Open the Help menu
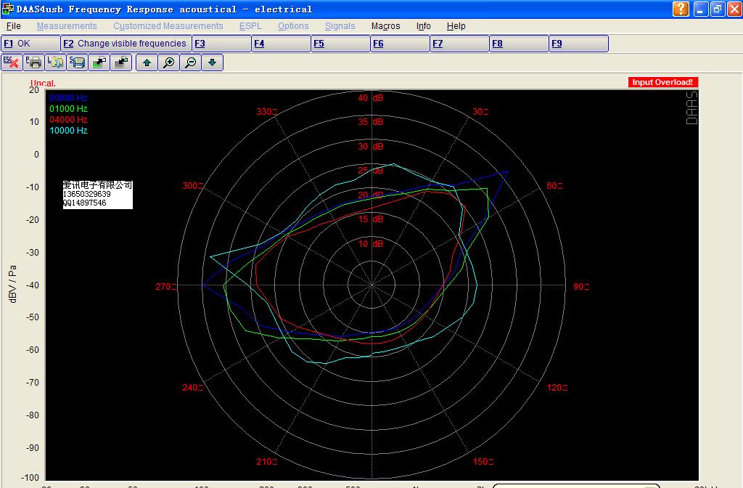Viewport: 743px width, 488px height. (x=456, y=26)
